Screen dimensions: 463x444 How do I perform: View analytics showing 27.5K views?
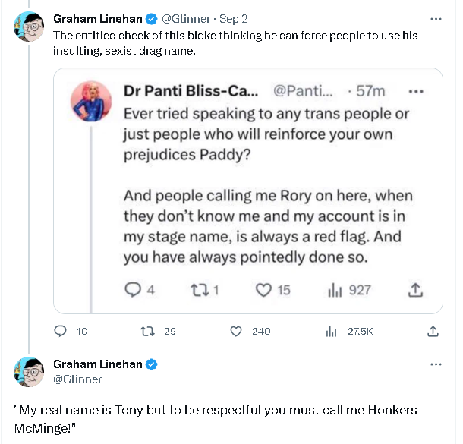tap(331, 331)
